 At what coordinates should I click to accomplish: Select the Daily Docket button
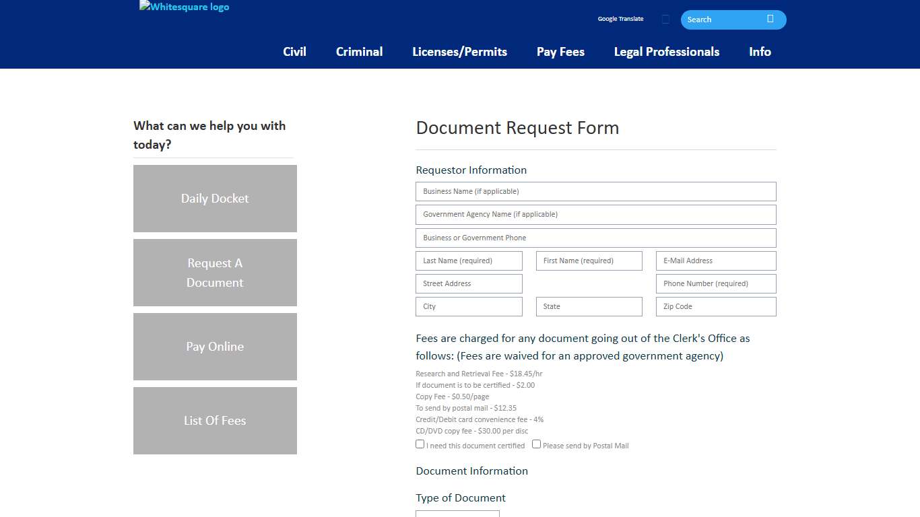pyautogui.click(x=215, y=198)
